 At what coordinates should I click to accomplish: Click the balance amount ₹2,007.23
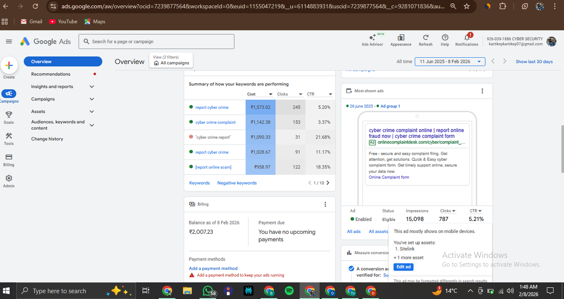tap(201, 232)
